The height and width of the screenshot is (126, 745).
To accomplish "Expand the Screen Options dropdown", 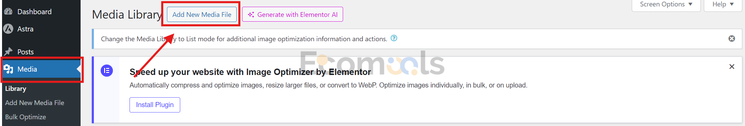I will 666,5.
